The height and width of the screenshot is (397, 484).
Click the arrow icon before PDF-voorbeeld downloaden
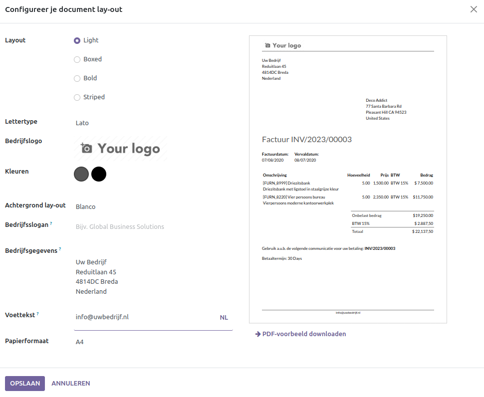point(258,334)
